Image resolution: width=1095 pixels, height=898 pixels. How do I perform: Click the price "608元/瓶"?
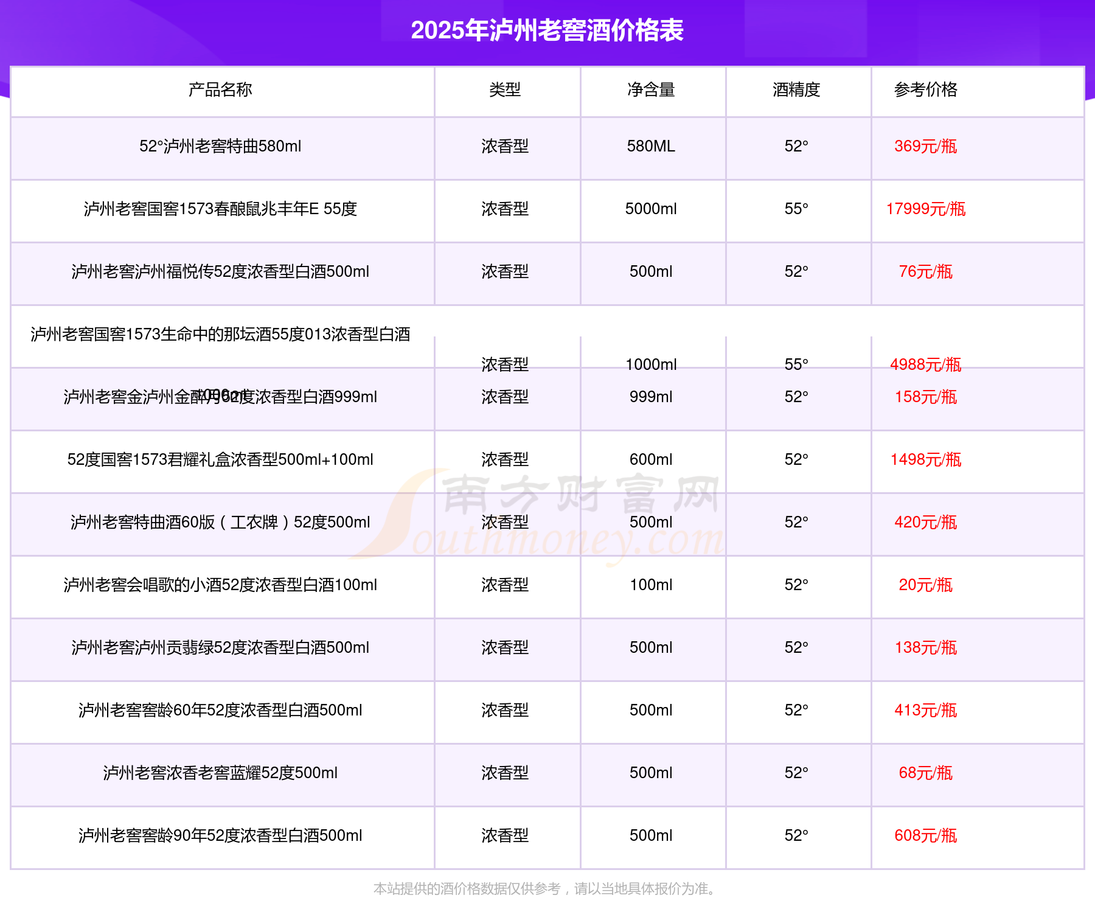(926, 836)
